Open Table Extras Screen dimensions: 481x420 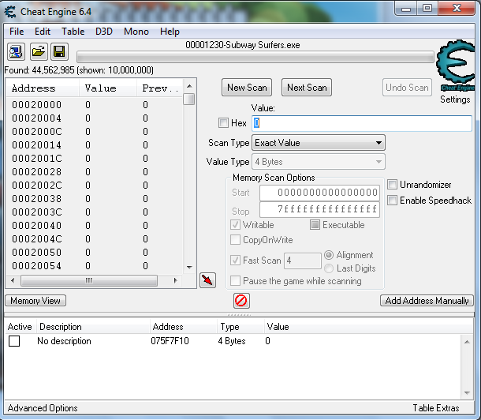435,408
